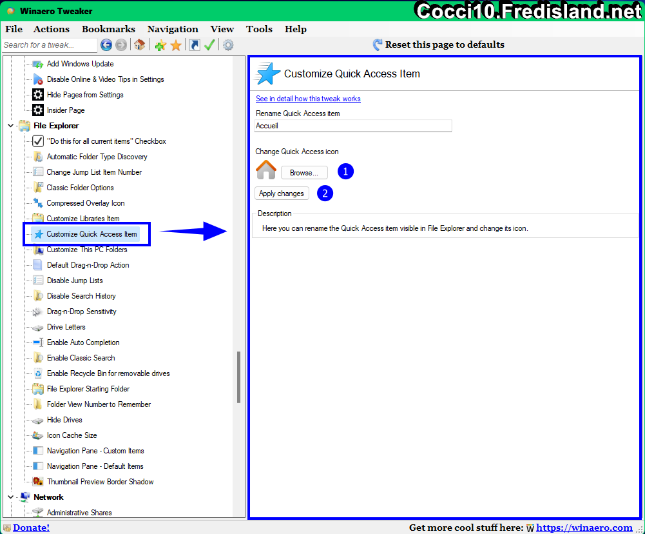Screen dimensions: 645x534
Task: Collapse the Network tree section
Action: [11, 497]
